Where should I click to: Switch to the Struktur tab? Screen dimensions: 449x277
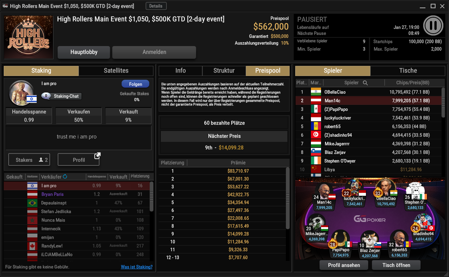tap(224, 71)
